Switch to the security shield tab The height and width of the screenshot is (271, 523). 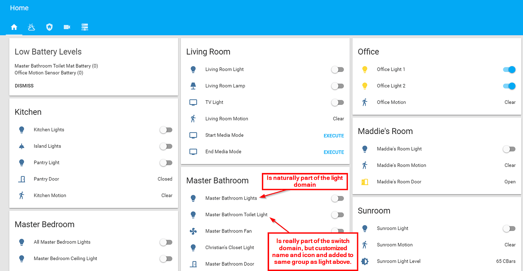coord(49,27)
